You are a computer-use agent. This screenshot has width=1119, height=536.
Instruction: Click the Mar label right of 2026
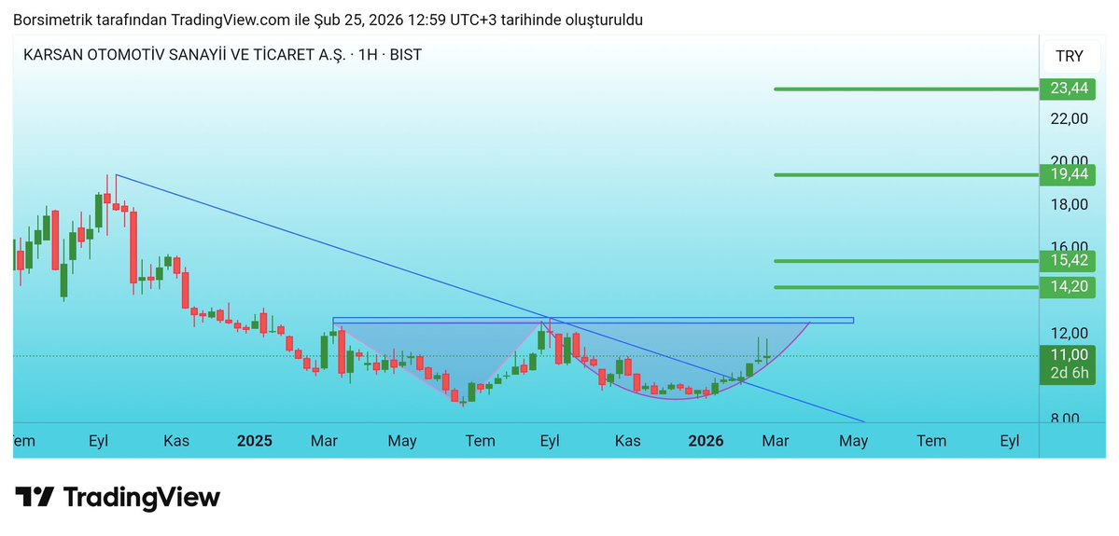(x=775, y=441)
